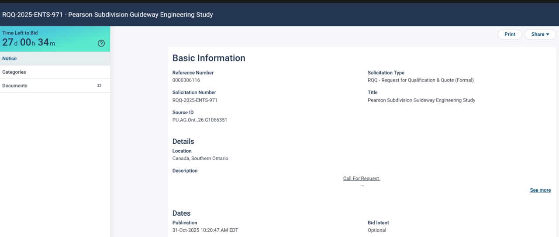Click the Documents count badge showing 32
Viewport: 559px width, 237px height.
[99, 86]
